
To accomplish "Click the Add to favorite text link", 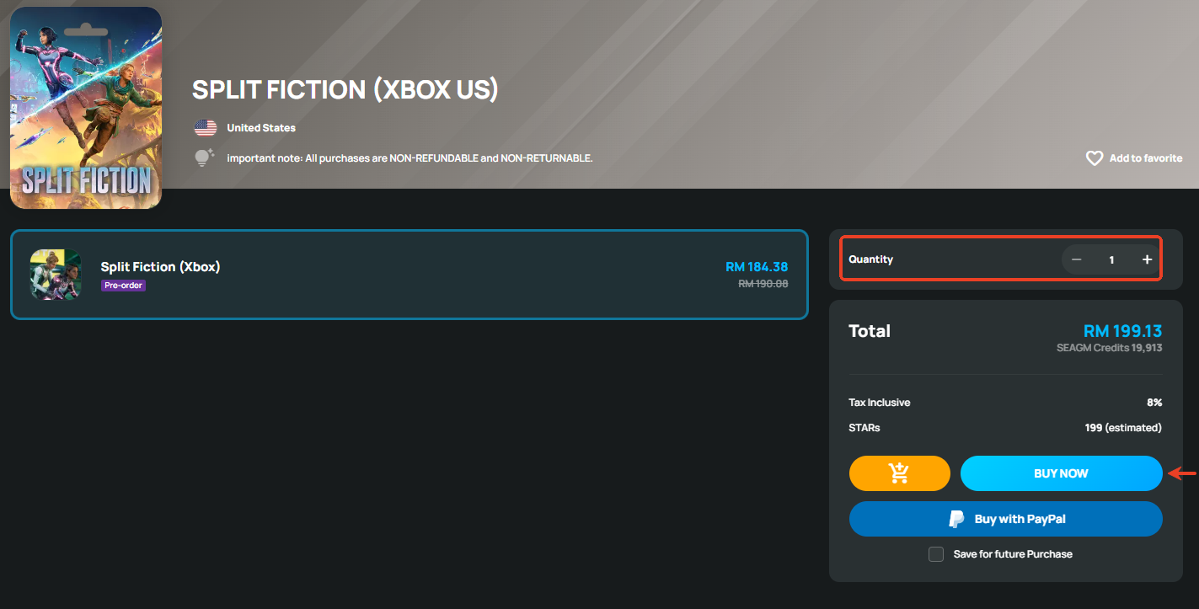I will (1145, 158).
